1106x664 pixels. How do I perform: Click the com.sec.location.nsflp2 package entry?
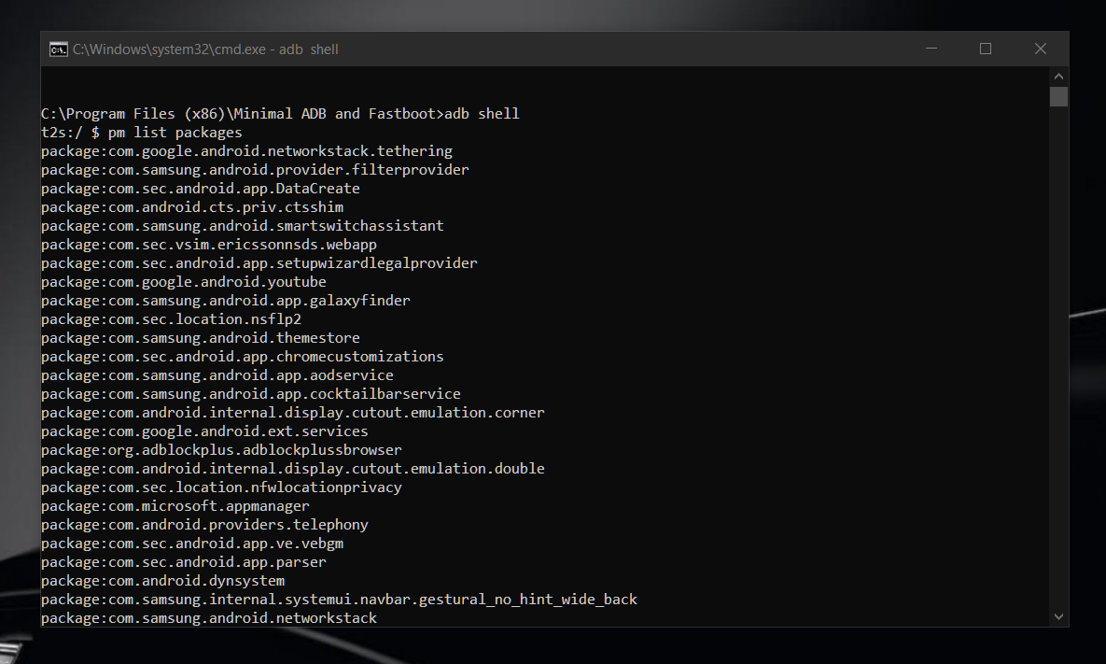(x=171, y=319)
